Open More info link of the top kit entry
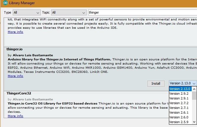This screenshot has height=127, width=197. tap(15, 32)
